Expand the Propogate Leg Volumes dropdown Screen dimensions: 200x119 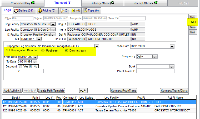[97, 46]
